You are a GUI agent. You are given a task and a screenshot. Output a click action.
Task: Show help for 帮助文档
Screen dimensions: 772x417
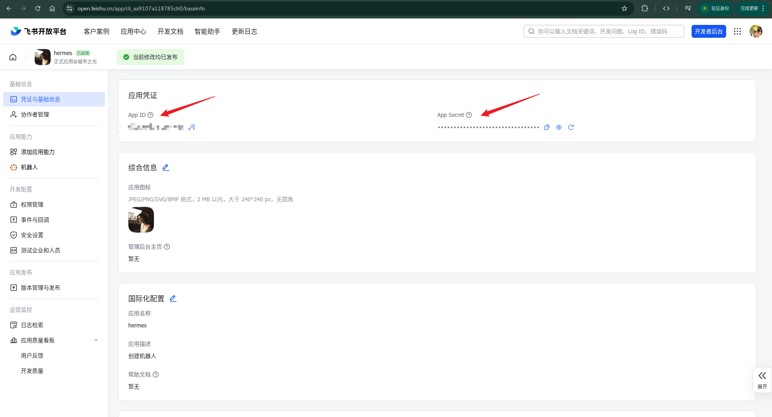click(x=156, y=374)
